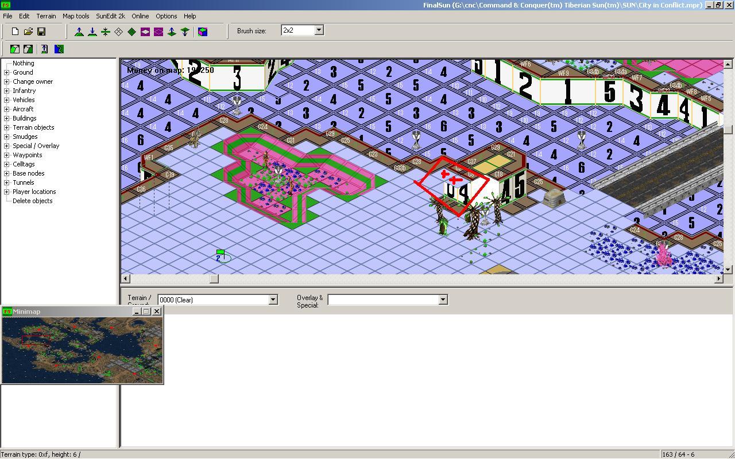Expand the Infantry tree node
Screen dimensions: 735x459
pyautogui.click(x=7, y=91)
